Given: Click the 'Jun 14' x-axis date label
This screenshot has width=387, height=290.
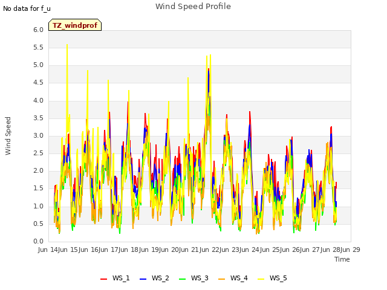Looking at the screenshot, I should click(49, 250).
